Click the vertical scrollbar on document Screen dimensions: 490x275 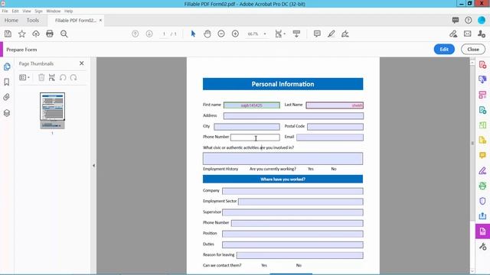click(472, 144)
